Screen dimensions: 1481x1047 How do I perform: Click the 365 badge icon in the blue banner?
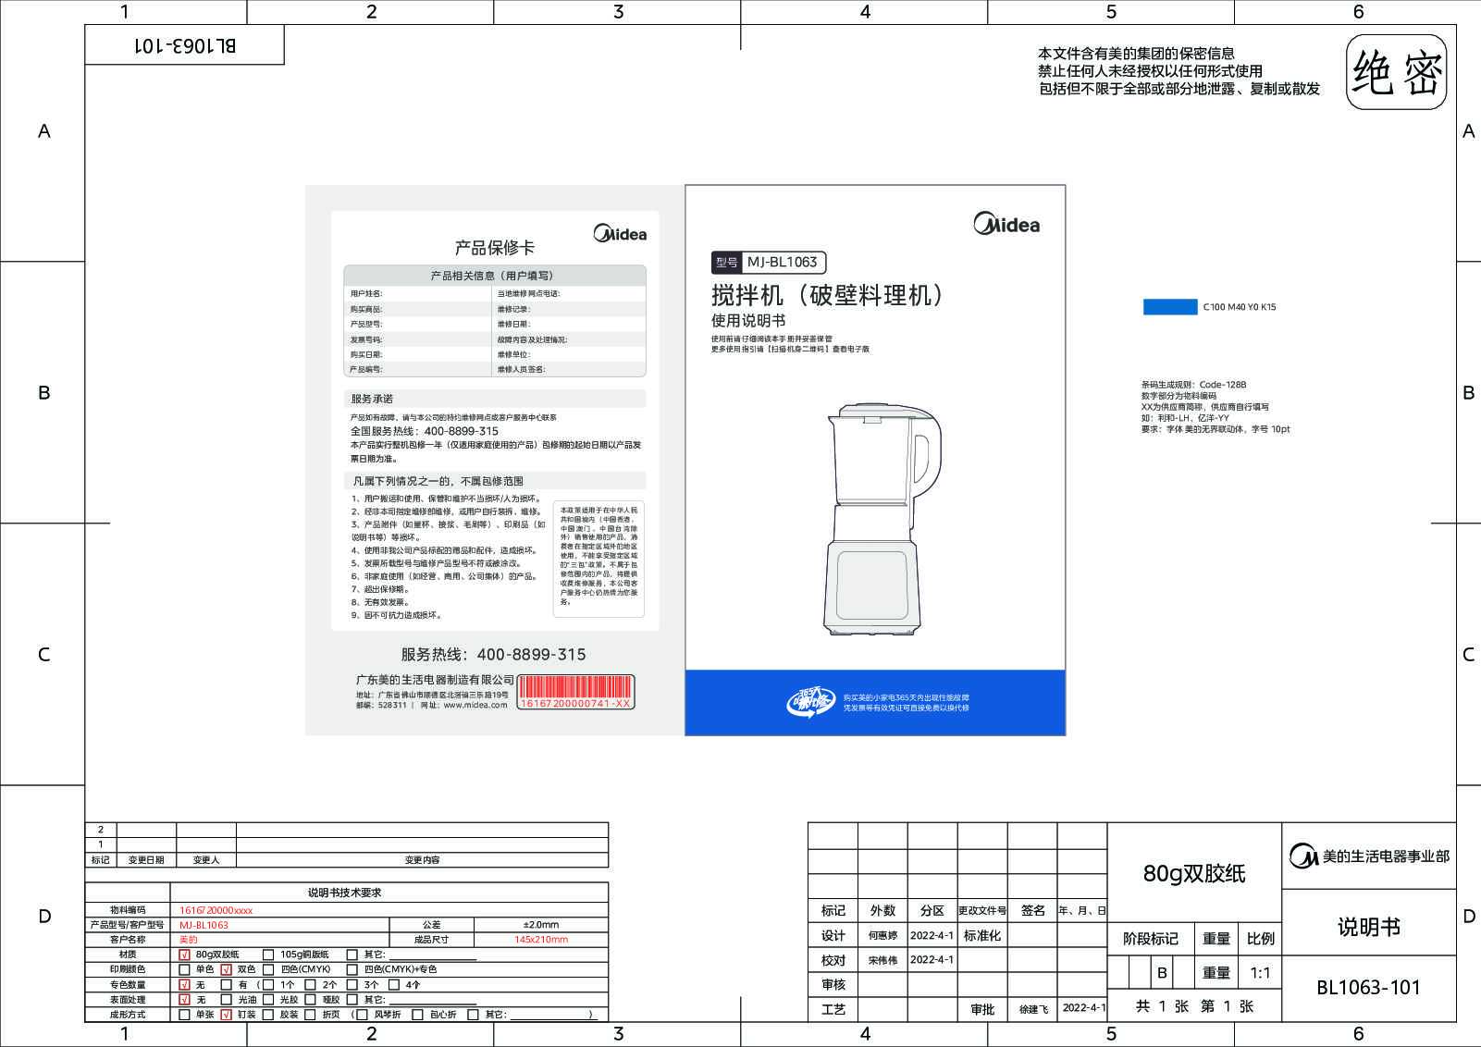(810, 702)
